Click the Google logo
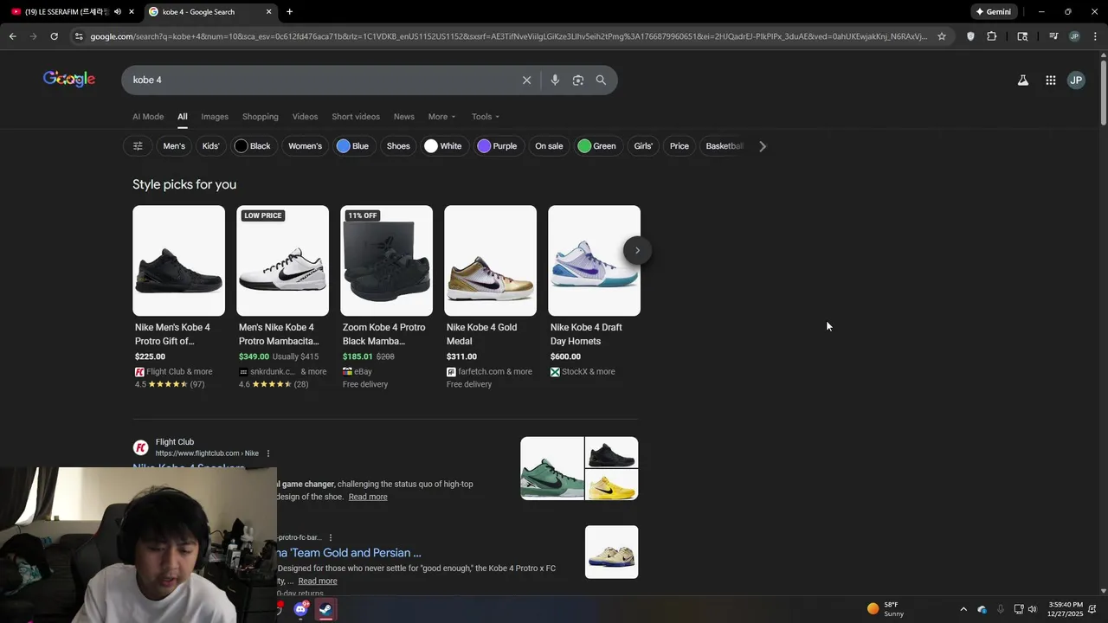1108x623 pixels. click(69, 80)
